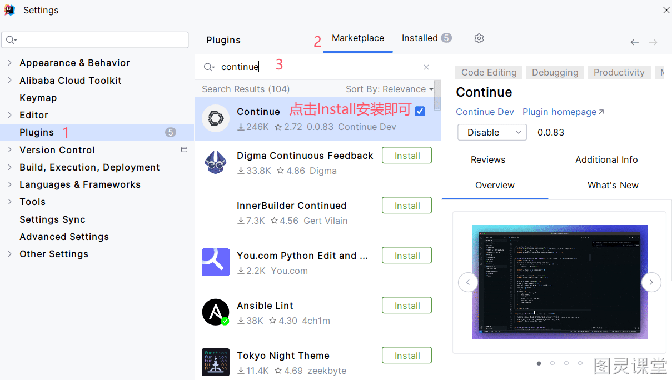Install the Tokyo Night Theme plugin
Image resolution: width=672 pixels, height=380 pixels.
(x=407, y=356)
